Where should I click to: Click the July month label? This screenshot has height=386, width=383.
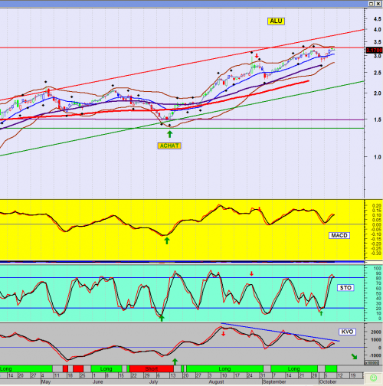[153, 382]
